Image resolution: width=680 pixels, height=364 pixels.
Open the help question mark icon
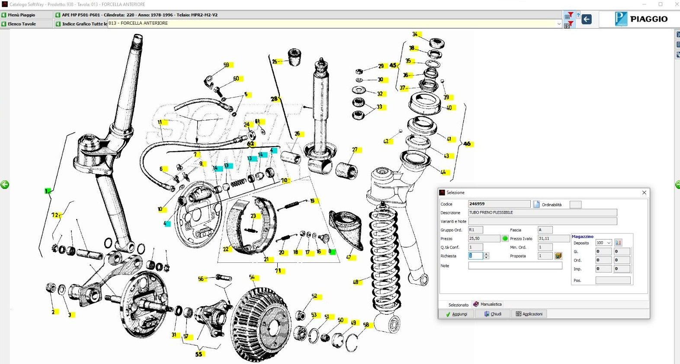(578, 15)
